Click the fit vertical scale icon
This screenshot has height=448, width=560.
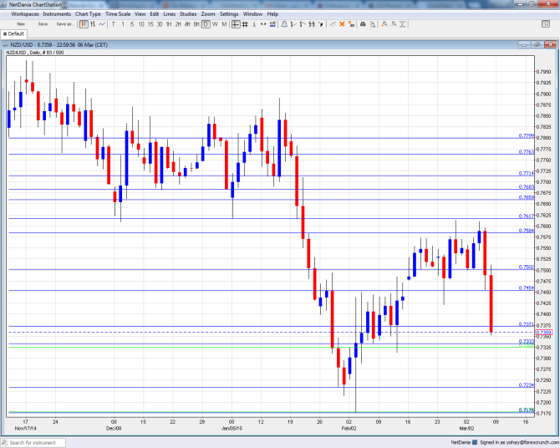(x=403, y=24)
